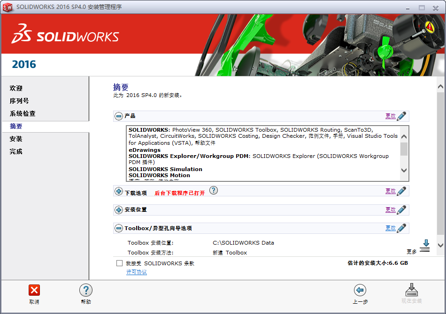Image resolution: width=446 pixels, height=314 pixels.
Task: Maximize the installation manager window
Action: [422, 7]
